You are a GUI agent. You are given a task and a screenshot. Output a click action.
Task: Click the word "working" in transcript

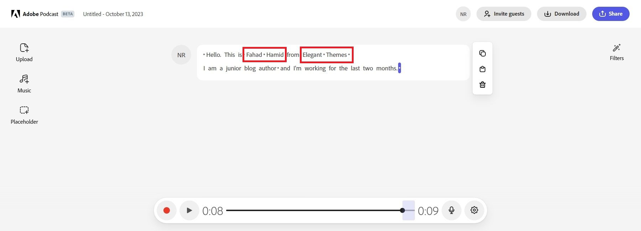tap(315, 68)
